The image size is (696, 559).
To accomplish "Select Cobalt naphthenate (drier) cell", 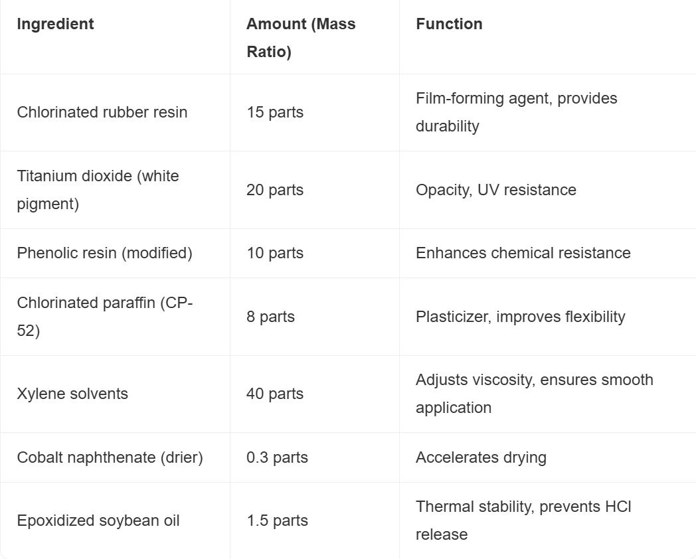I will coord(110,457).
